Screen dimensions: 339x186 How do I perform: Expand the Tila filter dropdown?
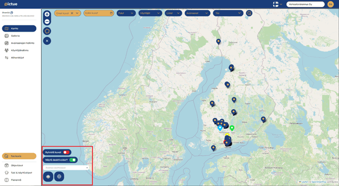[228, 13]
